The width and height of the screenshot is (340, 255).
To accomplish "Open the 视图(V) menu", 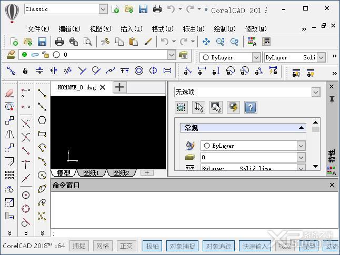I will coord(101,29).
